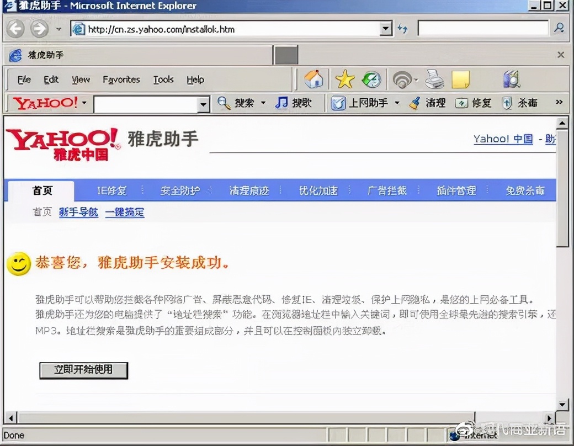Click the 立即开始使用 button
This screenshot has width=574, height=446.
(x=83, y=370)
